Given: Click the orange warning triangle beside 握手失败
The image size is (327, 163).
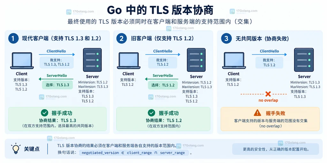Looking at the screenshot, I should coord(257,113).
